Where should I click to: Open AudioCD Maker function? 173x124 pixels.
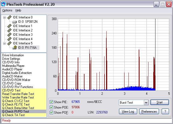pyautogui.click(x=12, y=76)
